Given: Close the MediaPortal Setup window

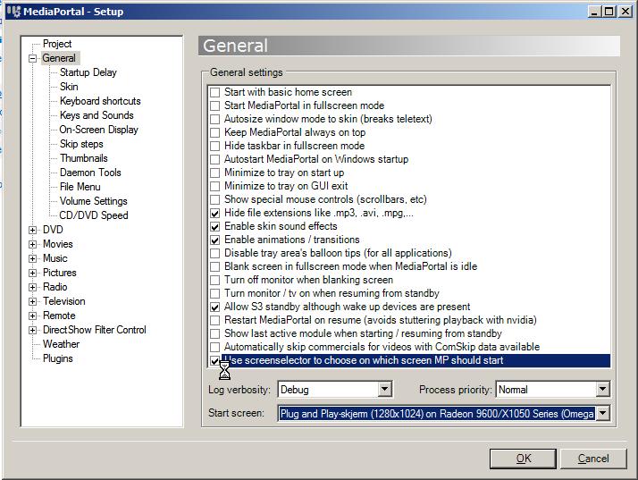Looking at the screenshot, I should (x=625, y=12).
